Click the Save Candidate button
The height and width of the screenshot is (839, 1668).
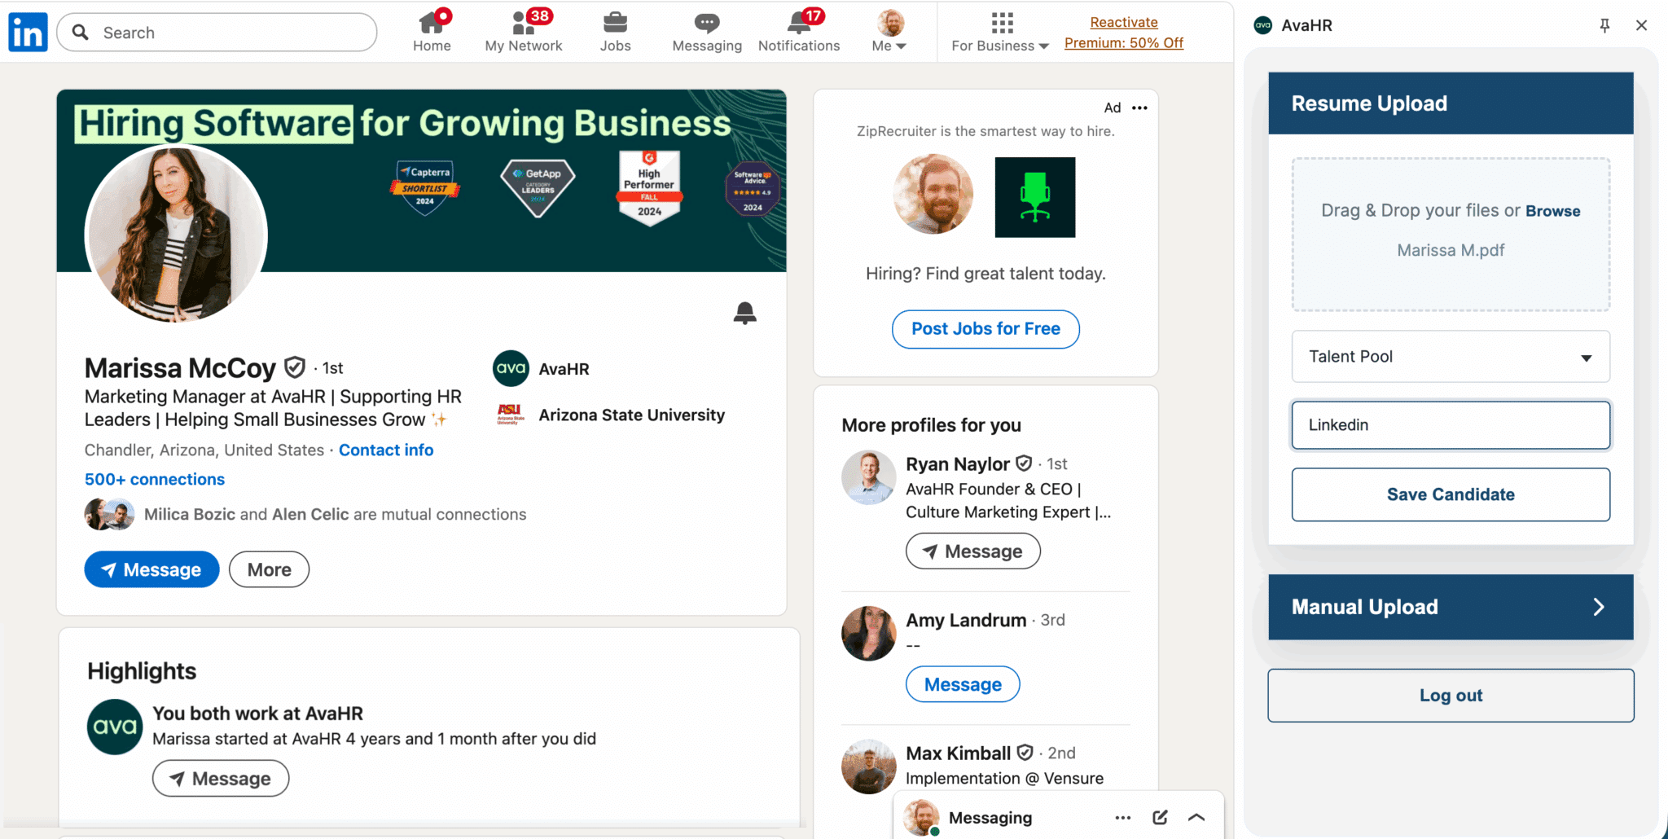tap(1450, 494)
